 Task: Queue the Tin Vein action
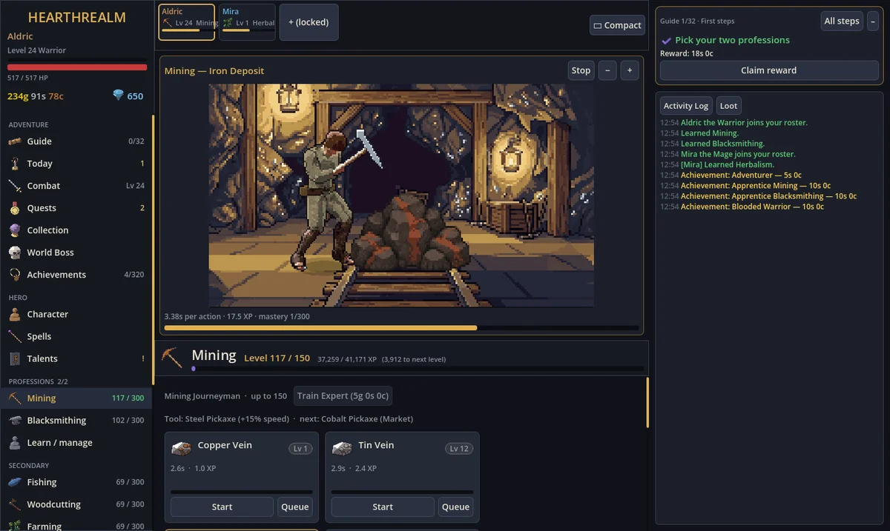click(x=455, y=507)
